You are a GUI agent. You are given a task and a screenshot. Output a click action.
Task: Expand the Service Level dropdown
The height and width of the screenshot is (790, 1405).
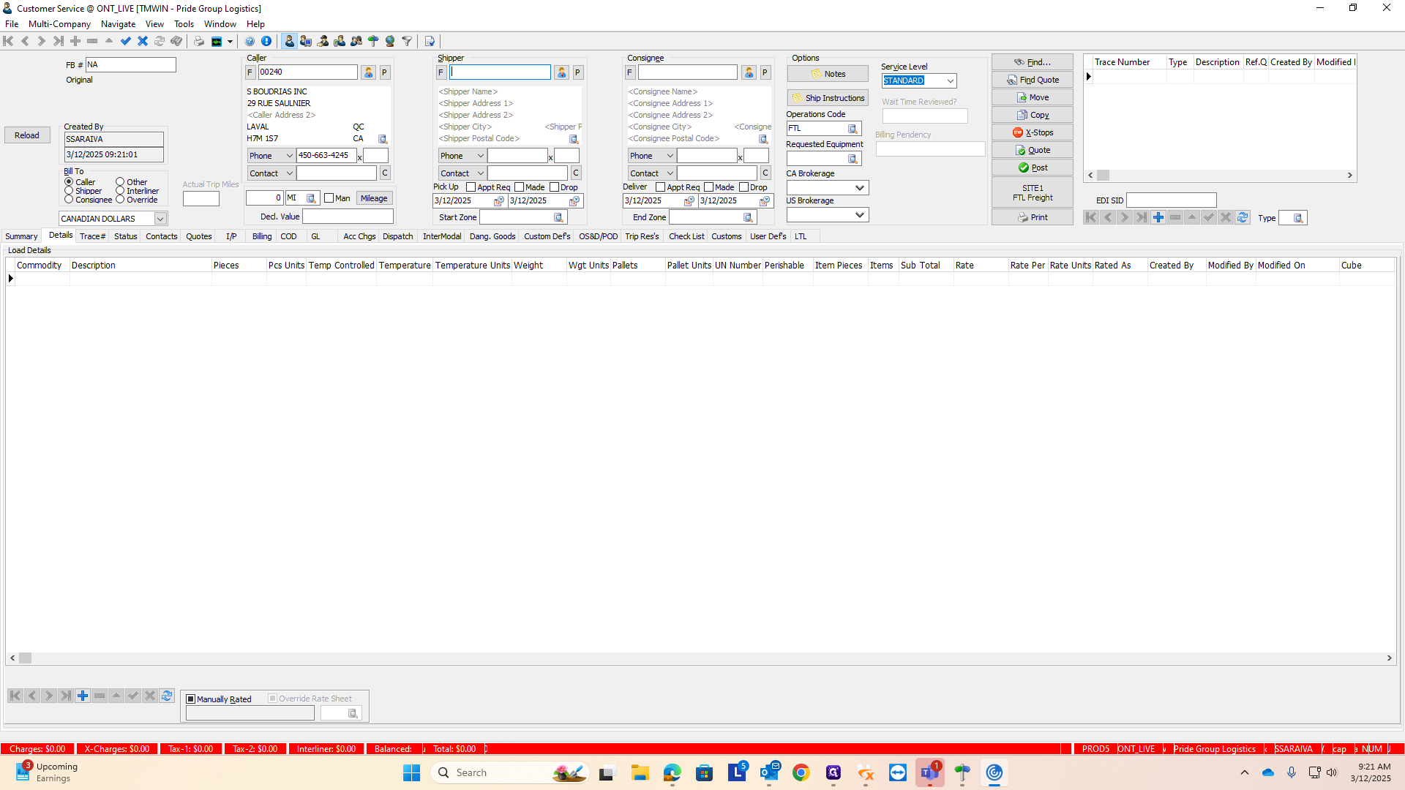coord(950,81)
